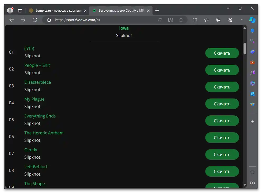Open Outlook sidebar icon
Screen dimensions: 262x193
pos(253,94)
